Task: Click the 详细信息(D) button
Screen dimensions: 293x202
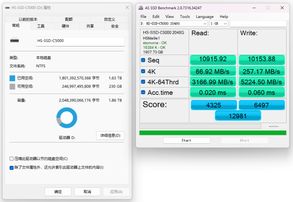Action: (110, 136)
